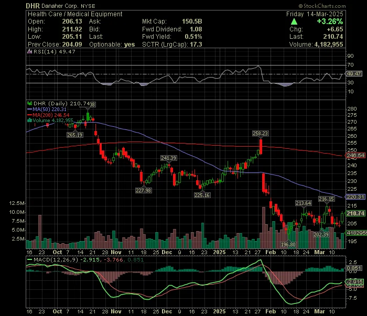Click the Last price 210.74 in header
The height and width of the screenshot is (316, 367).
coord(333,37)
